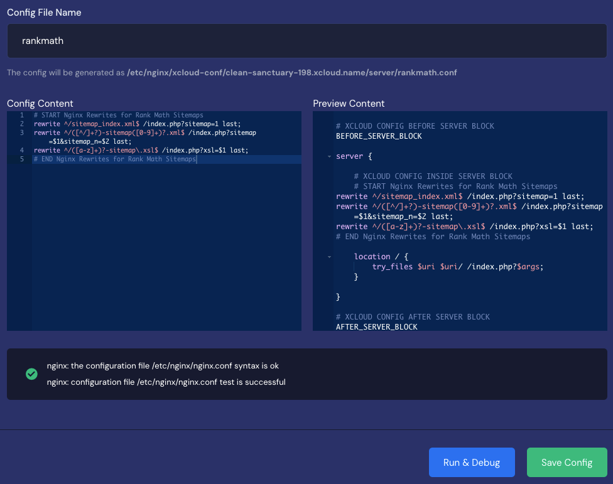Select line number 4 in Config Content gutter

click(x=22, y=150)
